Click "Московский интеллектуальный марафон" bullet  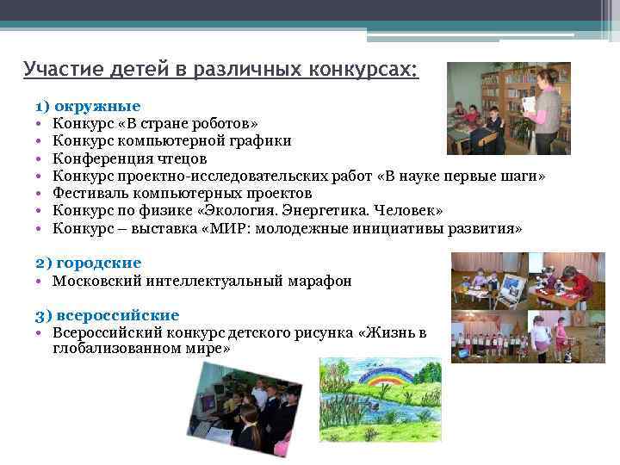pos(202,281)
